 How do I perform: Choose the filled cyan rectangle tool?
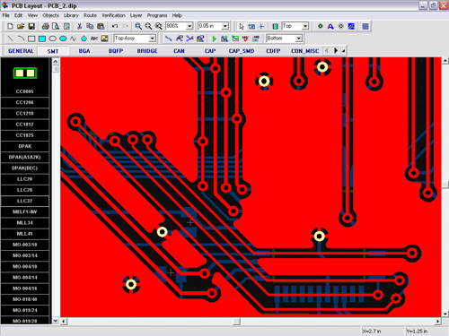click(x=42, y=39)
